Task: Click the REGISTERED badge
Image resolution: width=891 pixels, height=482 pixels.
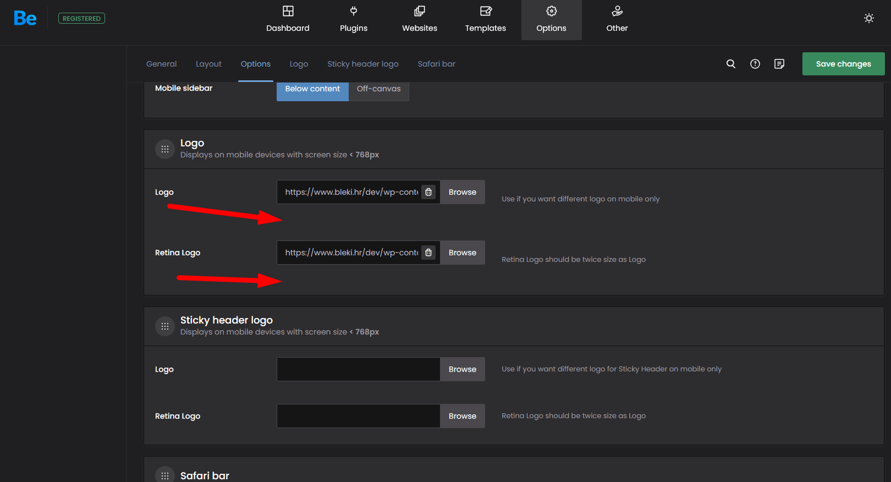Action: click(x=81, y=18)
